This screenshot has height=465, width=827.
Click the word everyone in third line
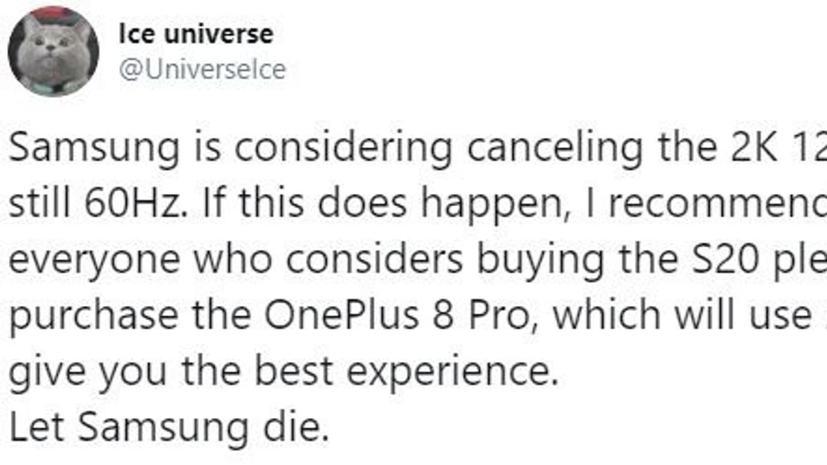(x=95, y=259)
